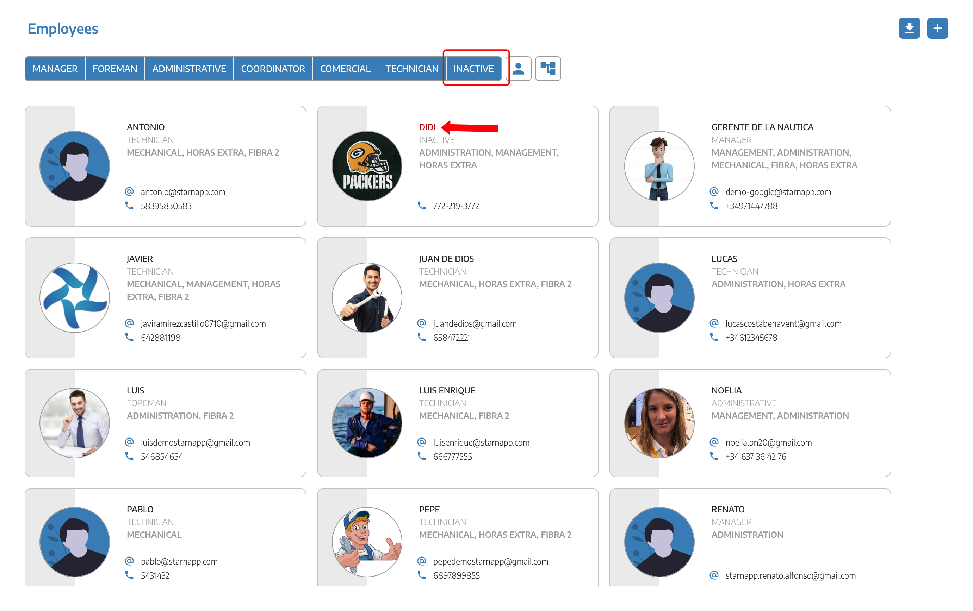Viewport: 973px width, 611px height.
Task: Open Gerente de la Nautica avatar
Action: pyautogui.click(x=659, y=166)
